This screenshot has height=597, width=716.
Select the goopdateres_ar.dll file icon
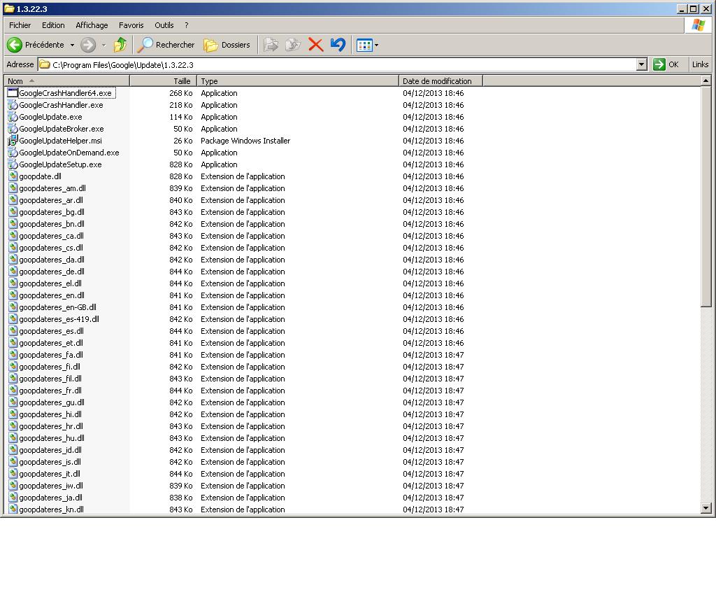click(13, 199)
